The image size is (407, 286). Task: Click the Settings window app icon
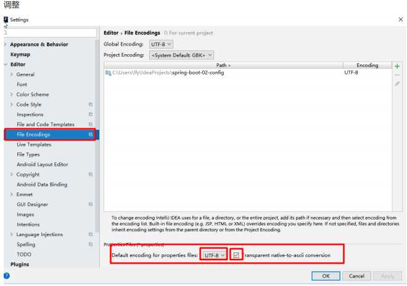(6, 20)
